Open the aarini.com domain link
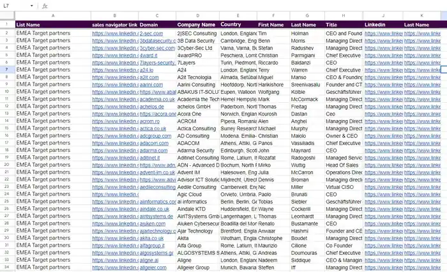The height and width of the screenshot is (272, 447). click(151, 85)
